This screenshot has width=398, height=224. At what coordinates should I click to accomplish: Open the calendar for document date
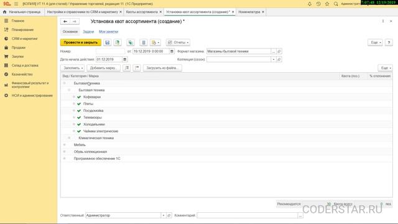[x=172, y=51]
